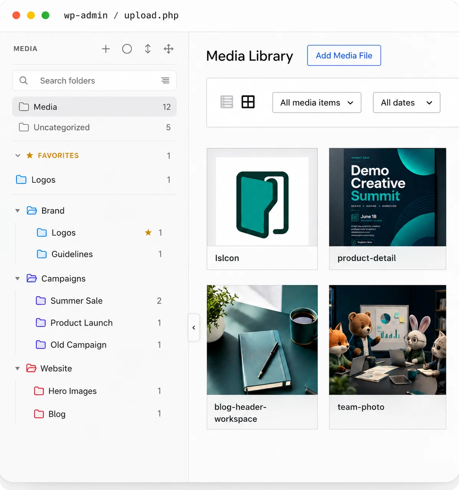Click the Uncategorized count 5
Screen dimensions: 459x490
tap(168, 128)
